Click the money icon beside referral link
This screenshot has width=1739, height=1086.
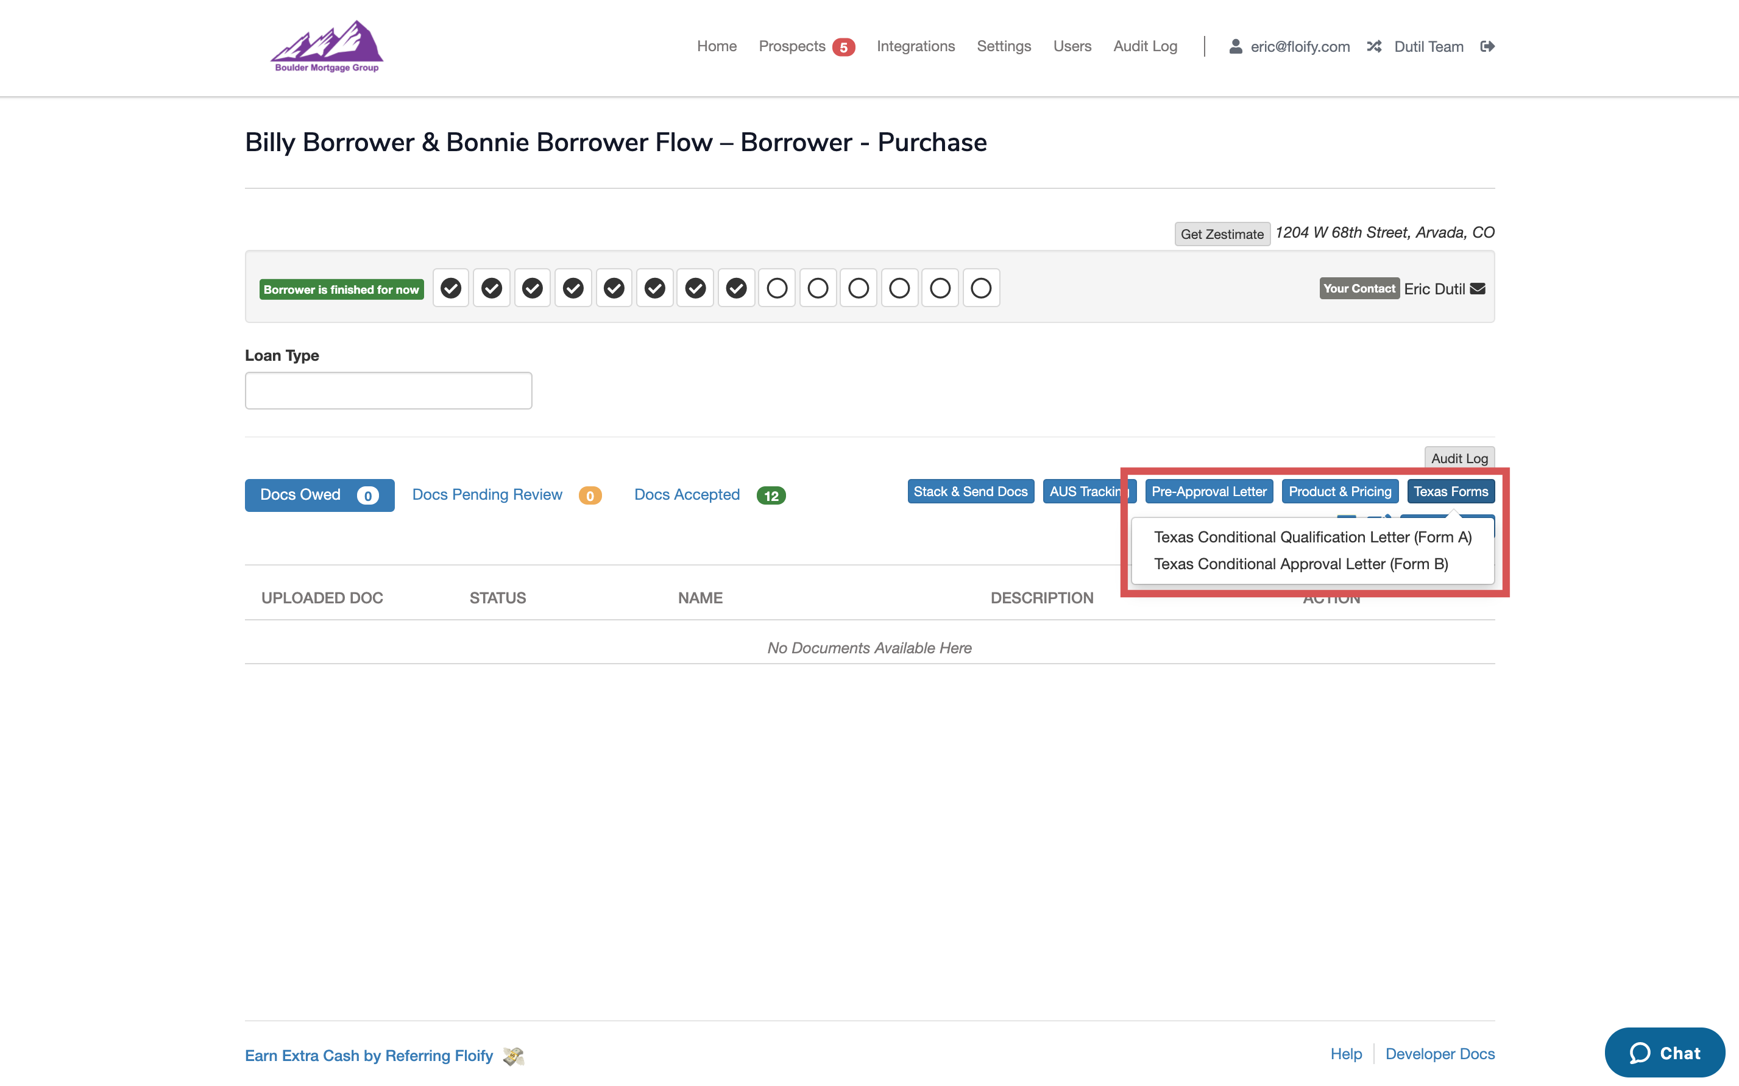pyautogui.click(x=514, y=1056)
